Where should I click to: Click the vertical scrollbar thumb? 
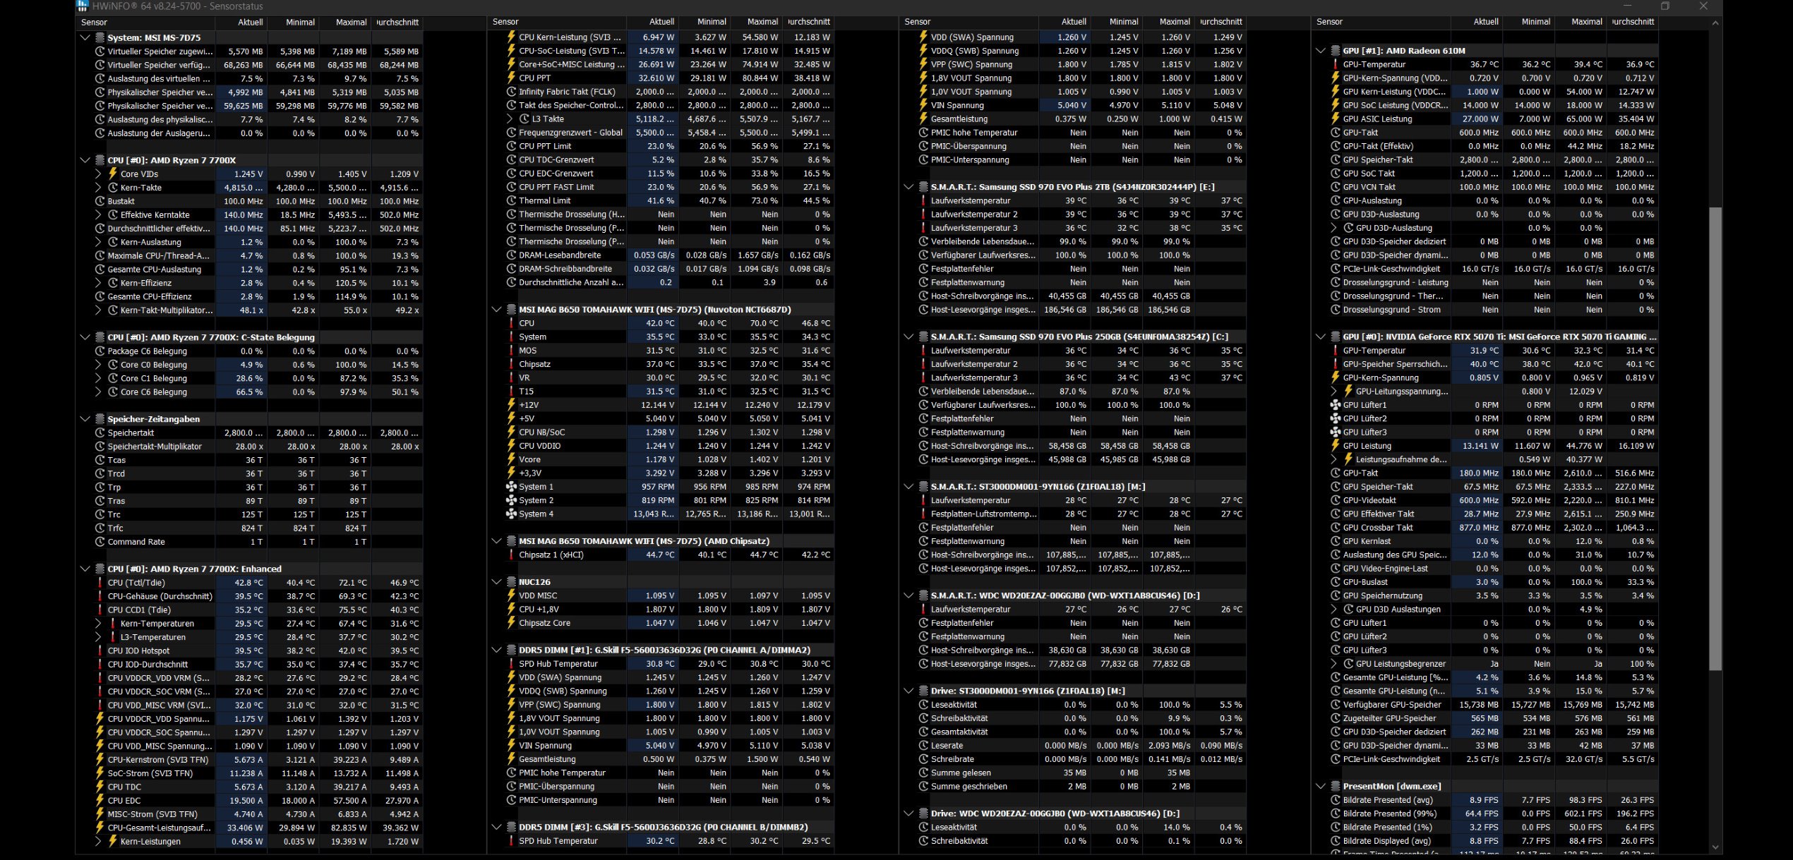pos(1715,439)
